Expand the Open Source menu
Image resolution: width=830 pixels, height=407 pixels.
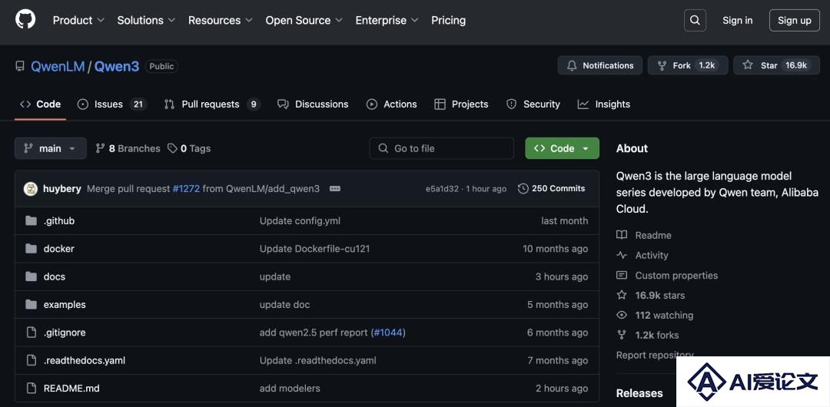click(x=304, y=20)
